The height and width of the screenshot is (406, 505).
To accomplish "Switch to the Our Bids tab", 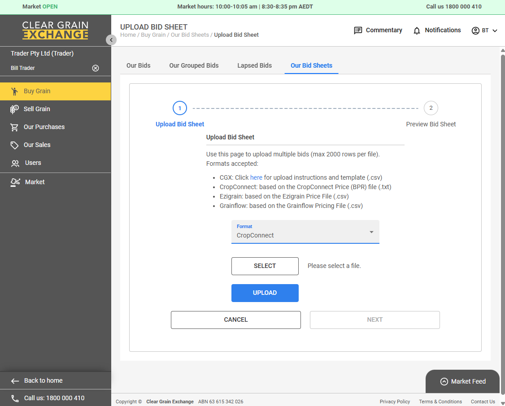I will (139, 65).
